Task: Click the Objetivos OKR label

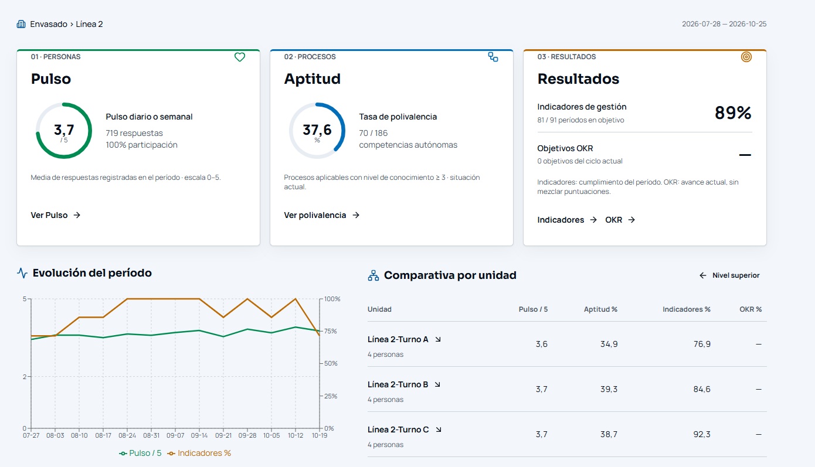Action: click(565, 148)
